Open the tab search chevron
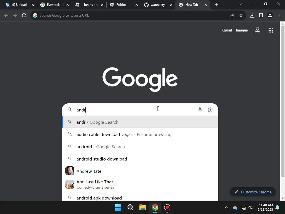285x214 pixels. point(240,4)
